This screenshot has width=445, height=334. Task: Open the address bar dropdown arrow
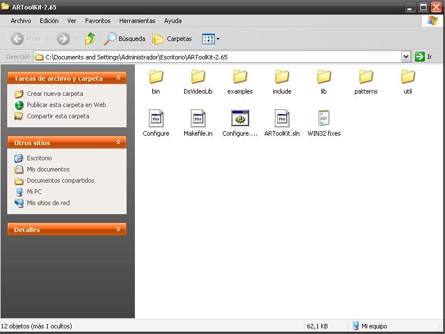coord(406,57)
